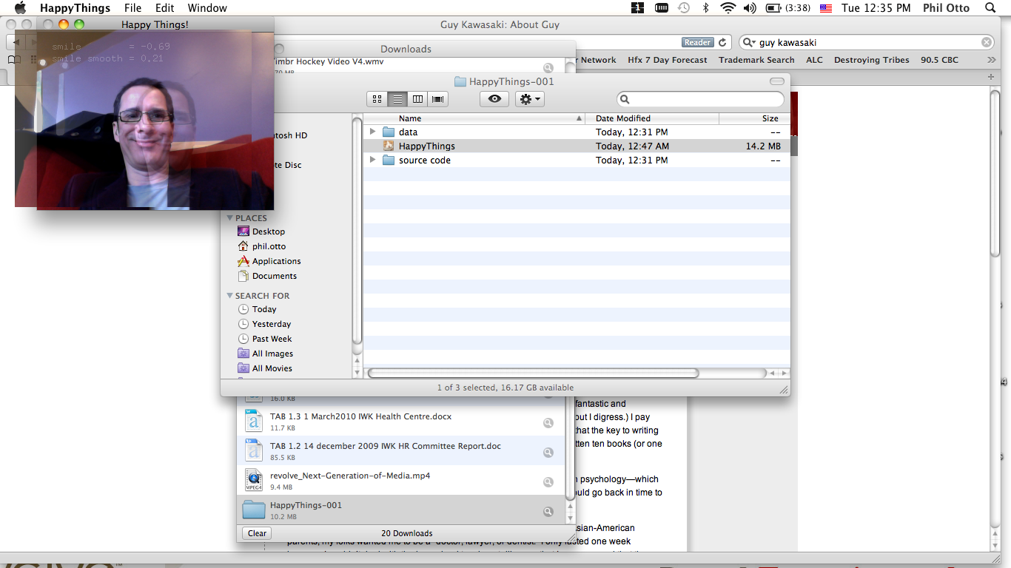Toggle Safari Reader mode

coord(697,43)
